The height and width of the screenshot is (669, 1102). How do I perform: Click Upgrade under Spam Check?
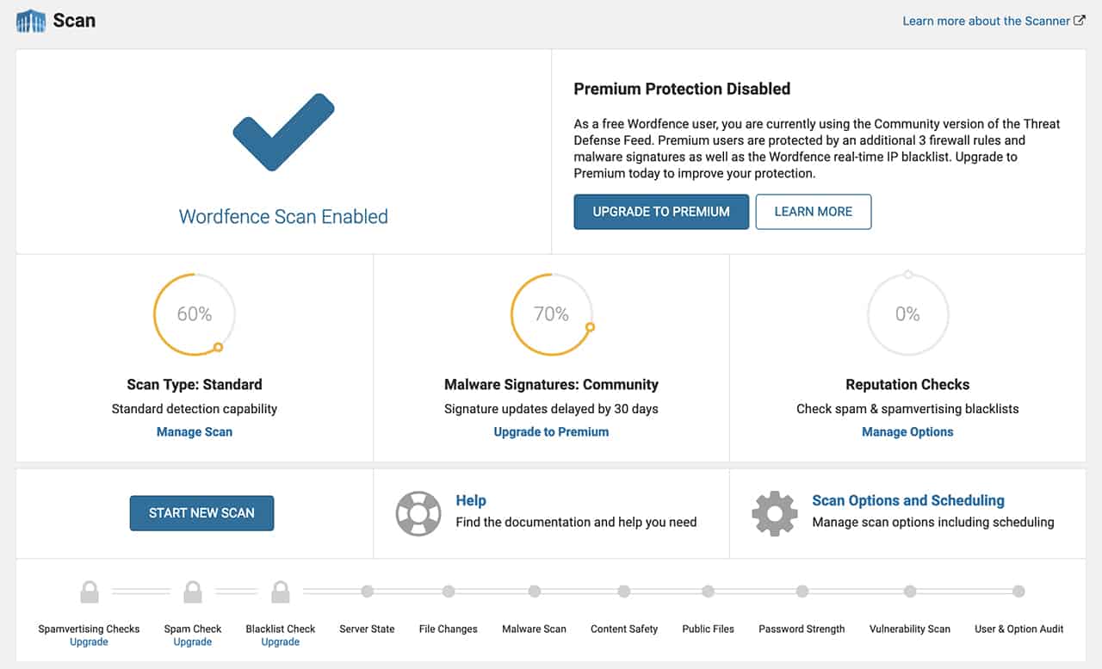point(193,642)
